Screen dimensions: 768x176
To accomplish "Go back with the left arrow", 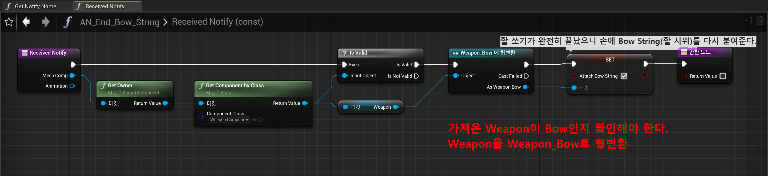I will [x=27, y=22].
